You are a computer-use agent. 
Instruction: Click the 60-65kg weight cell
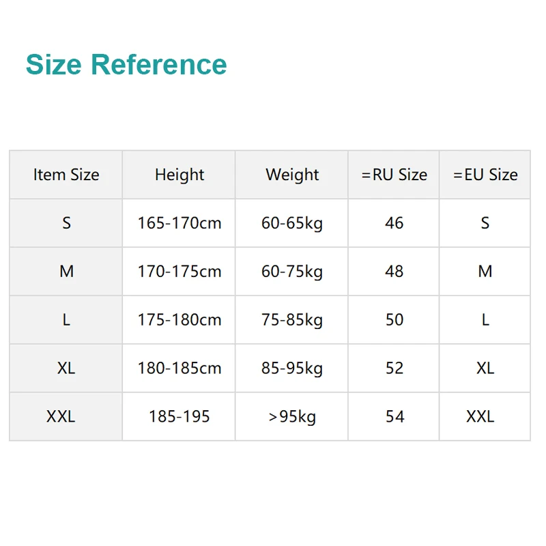click(292, 223)
